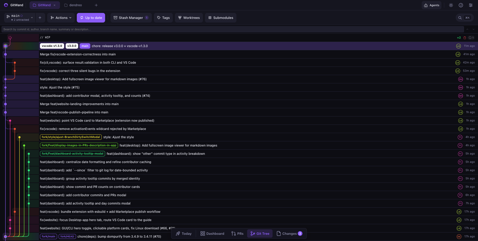Open Submodules view
Viewport: 478px width, 241px height.
221,18
